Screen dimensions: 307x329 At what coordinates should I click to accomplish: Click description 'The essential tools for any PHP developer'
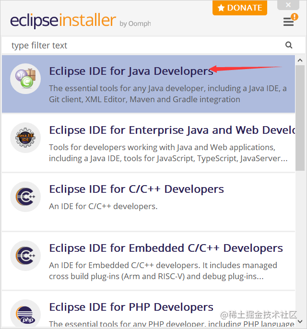(x=171, y=324)
